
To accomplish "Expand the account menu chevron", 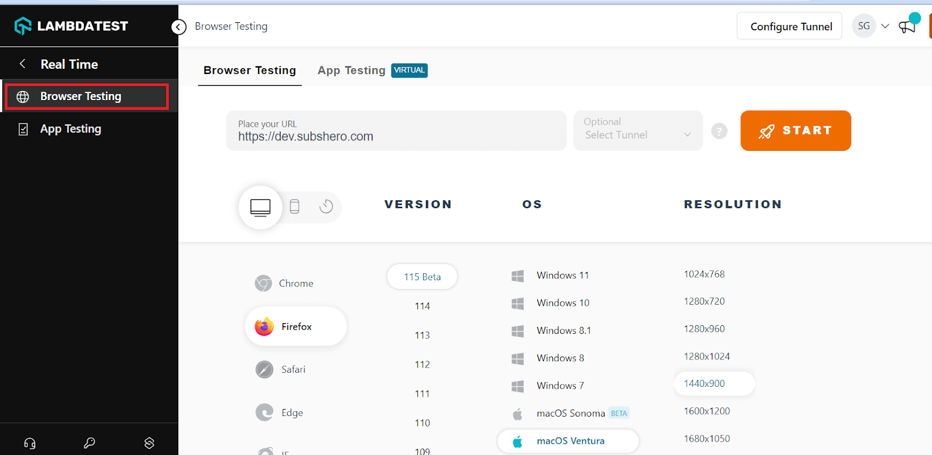I will click(885, 26).
